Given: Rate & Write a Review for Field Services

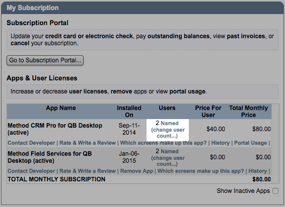Looking at the screenshot, I should tap(88, 171).
